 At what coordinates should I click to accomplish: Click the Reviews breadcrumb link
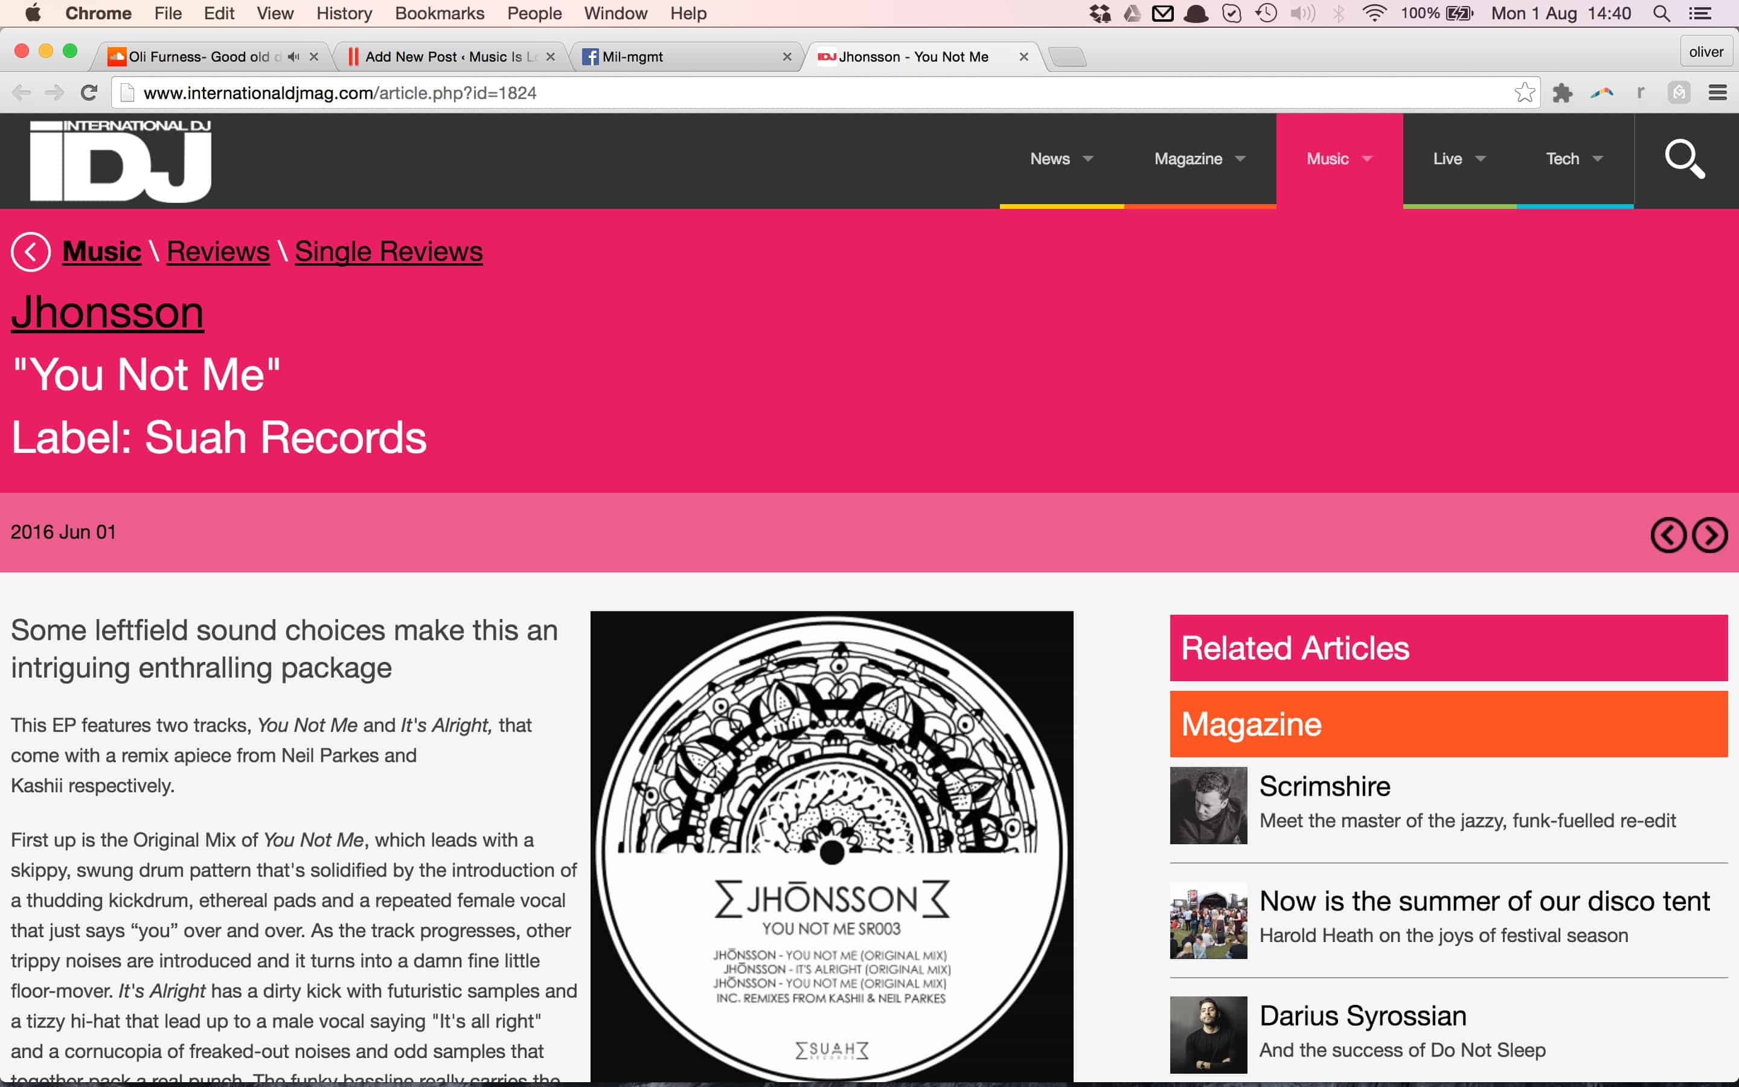click(x=218, y=252)
